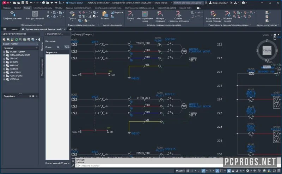Click the Print icon in quick access toolbar
The height and width of the screenshot is (174, 282).
pyautogui.click(x=43, y=3)
